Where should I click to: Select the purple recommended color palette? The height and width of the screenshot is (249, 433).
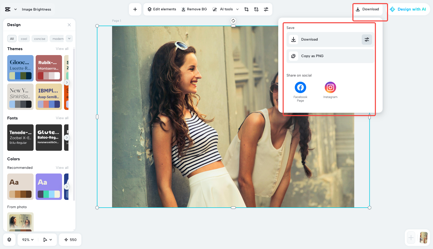pos(49,187)
